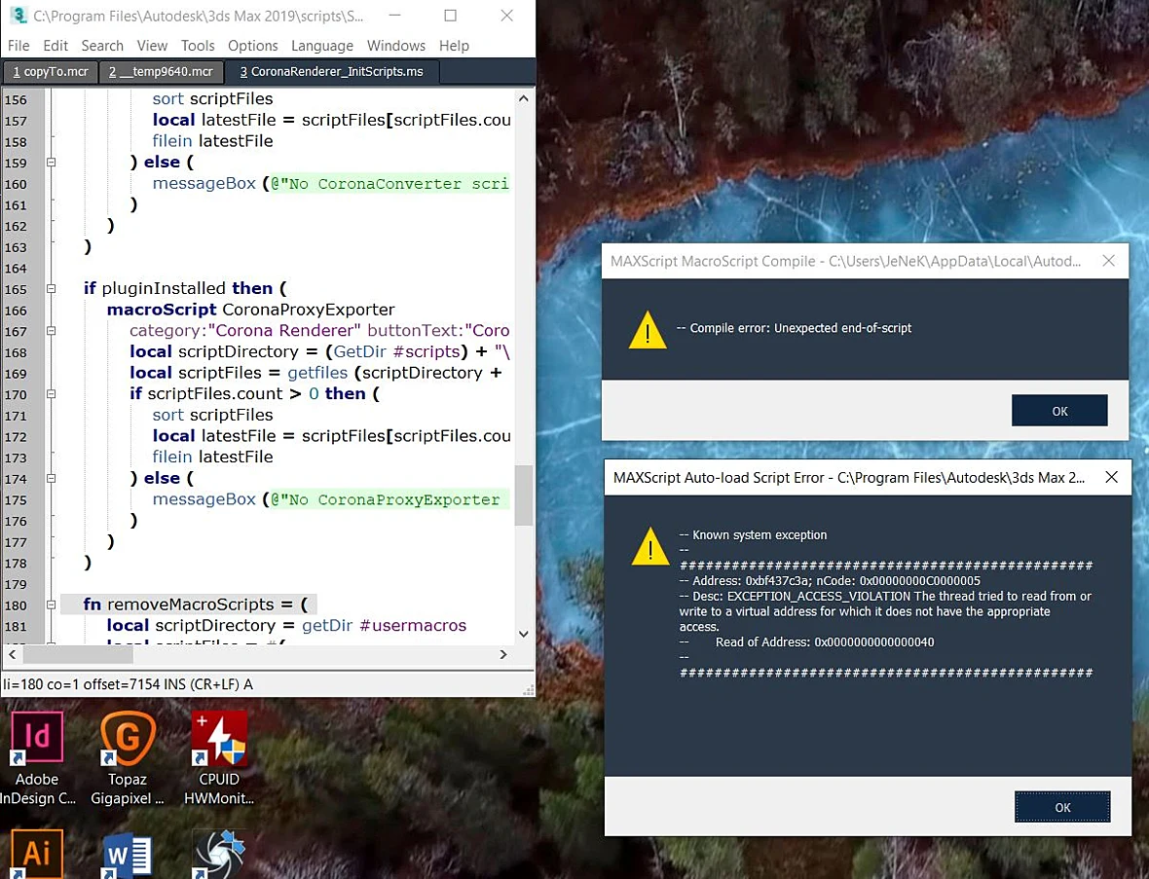Open the Help menu

[454, 46]
